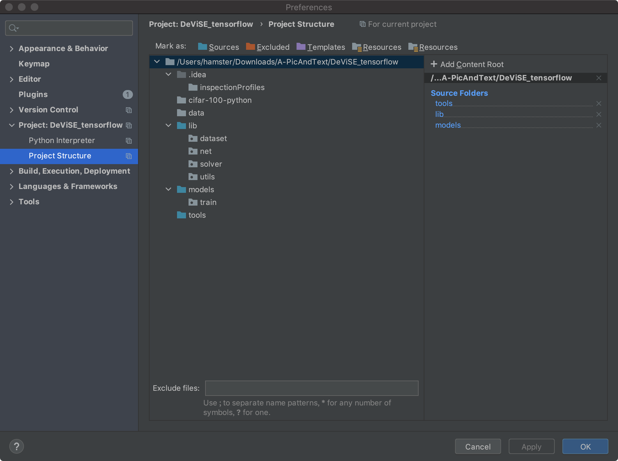
Task: Collapse the lib folder tree
Action: (169, 125)
